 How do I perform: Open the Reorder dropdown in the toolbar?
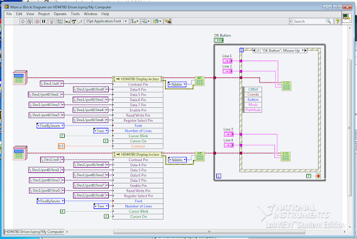click(157, 21)
